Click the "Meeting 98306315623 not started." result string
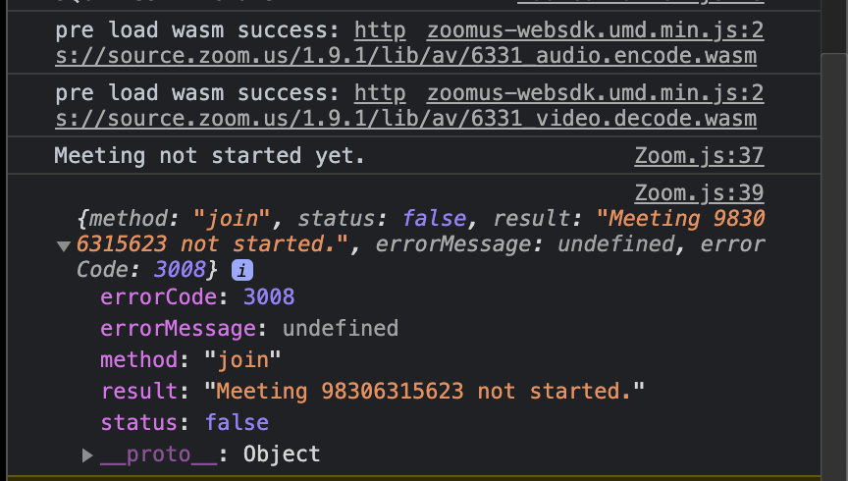This screenshot has height=481, width=848. [425, 392]
